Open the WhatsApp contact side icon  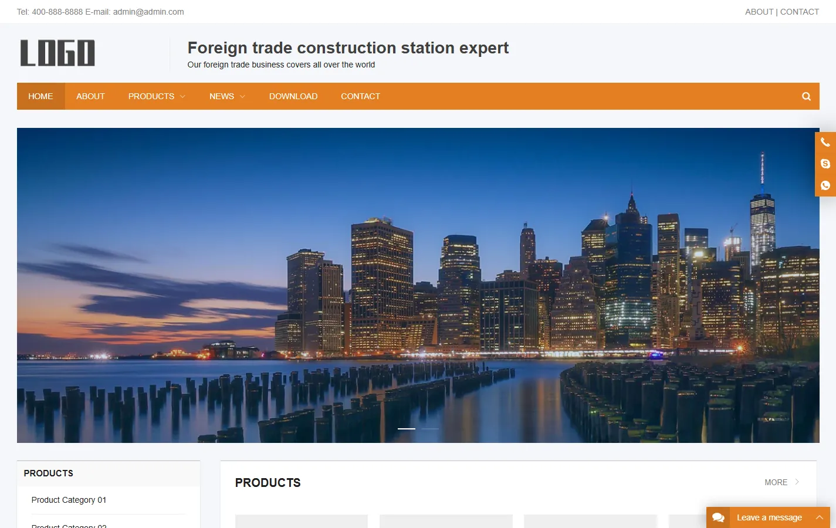(825, 185)
